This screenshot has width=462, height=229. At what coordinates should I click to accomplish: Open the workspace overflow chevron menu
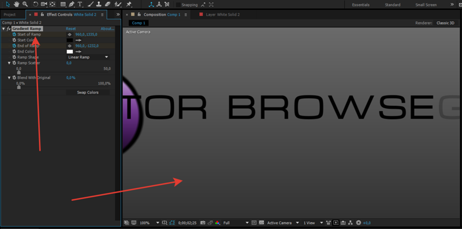coord(452,5)
